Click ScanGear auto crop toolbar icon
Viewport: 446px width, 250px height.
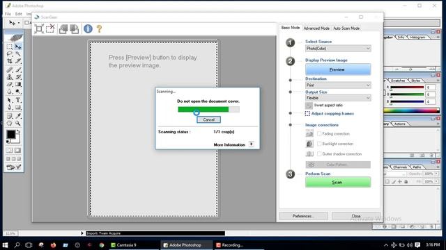pyautogui.click(x=39, y=28)
